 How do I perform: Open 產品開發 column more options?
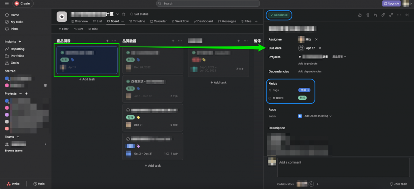click(x=114, y=41)
